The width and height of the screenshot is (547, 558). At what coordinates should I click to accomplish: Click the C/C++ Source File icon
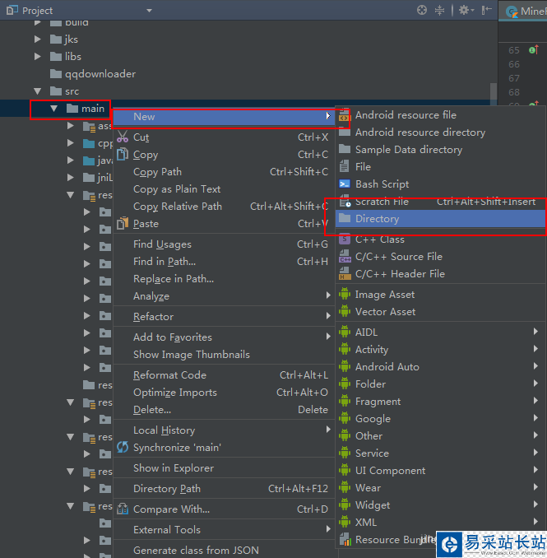click(345, 257)
